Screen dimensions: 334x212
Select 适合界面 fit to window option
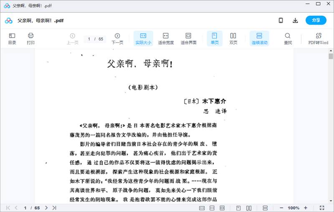point(188,39)
